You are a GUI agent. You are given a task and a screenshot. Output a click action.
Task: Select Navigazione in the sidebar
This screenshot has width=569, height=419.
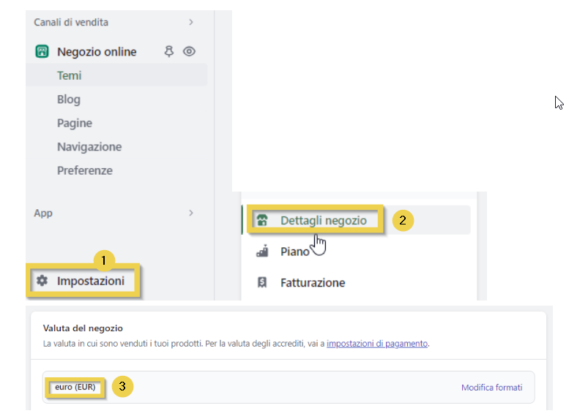tap(89, 147)
